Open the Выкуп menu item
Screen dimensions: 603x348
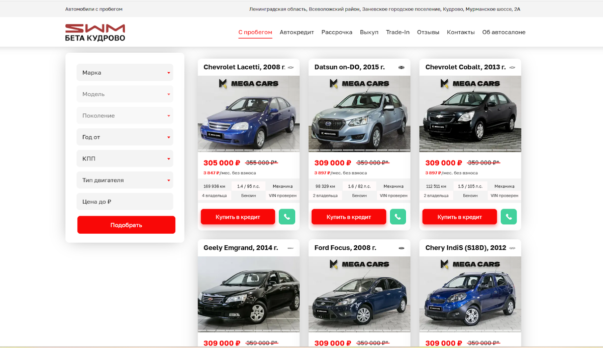(369, 32)
